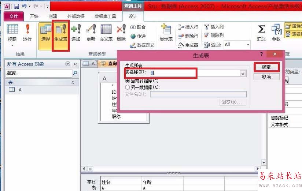The image size is (302, 191).
Task: Open the Property Sheet (属性表)
Action: click(294, 26)
